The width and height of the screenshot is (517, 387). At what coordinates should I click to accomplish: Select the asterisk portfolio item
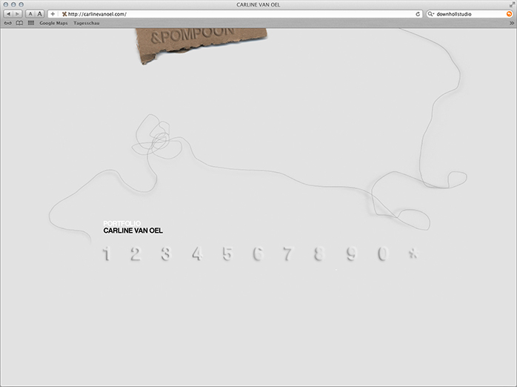tap(413, 254)
